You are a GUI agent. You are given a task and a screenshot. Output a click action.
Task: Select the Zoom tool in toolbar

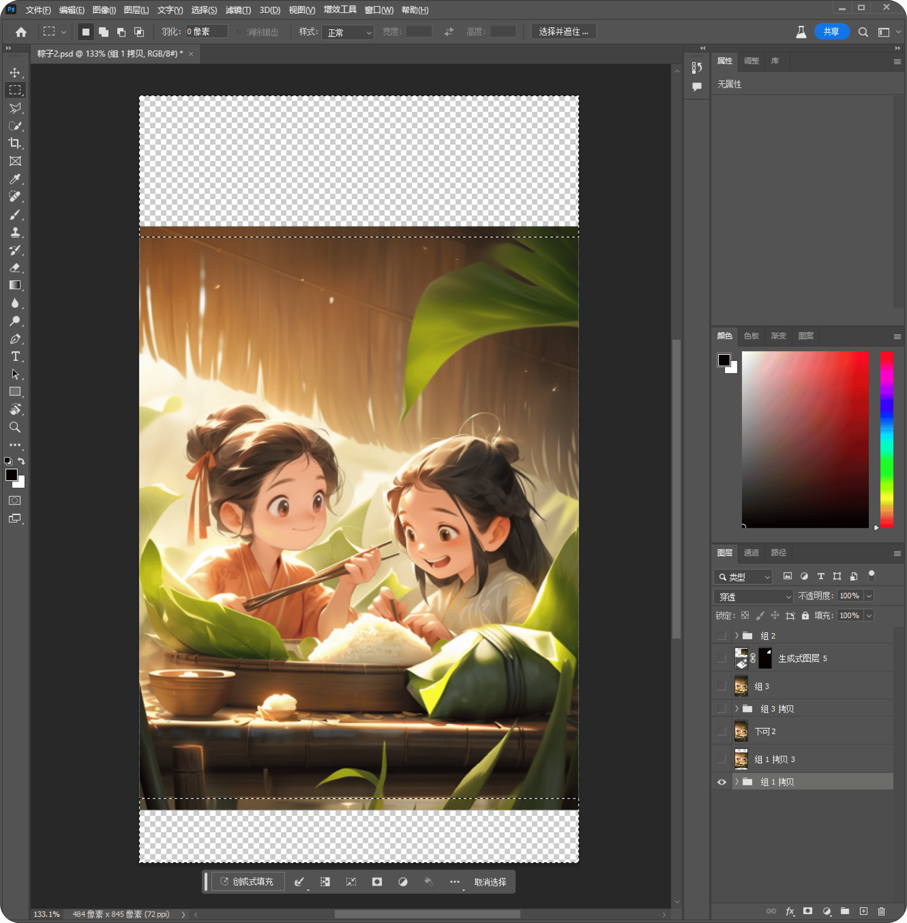(x=15, y=427)
